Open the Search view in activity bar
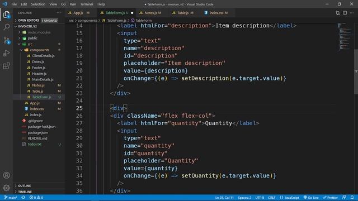 6,27
